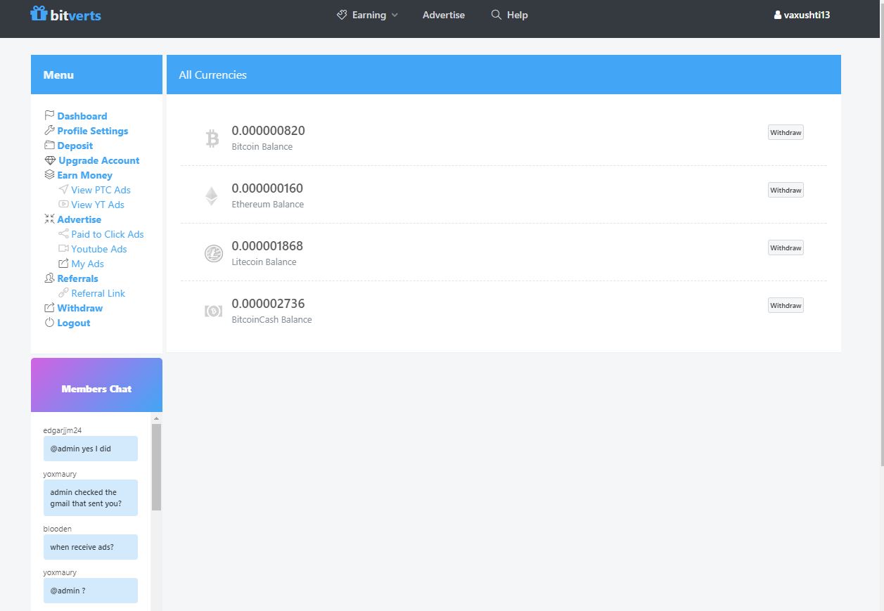
Task: Click the "admin checked the gmail" chat message
Action: (x=91, y=498)
